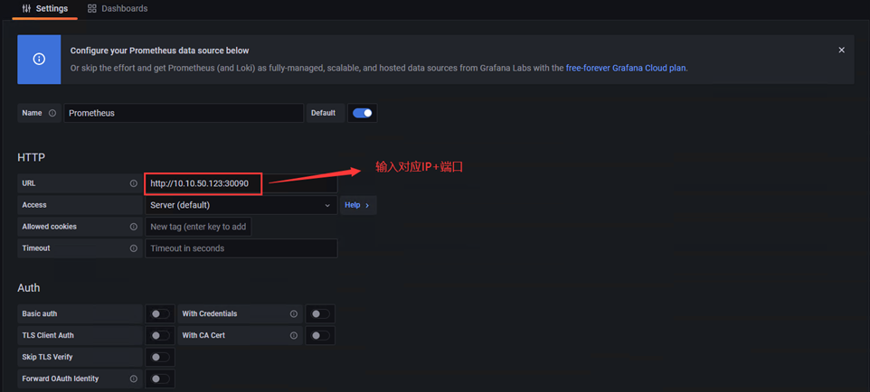Open the Access Server (default) dropdown

click(241, 205)
